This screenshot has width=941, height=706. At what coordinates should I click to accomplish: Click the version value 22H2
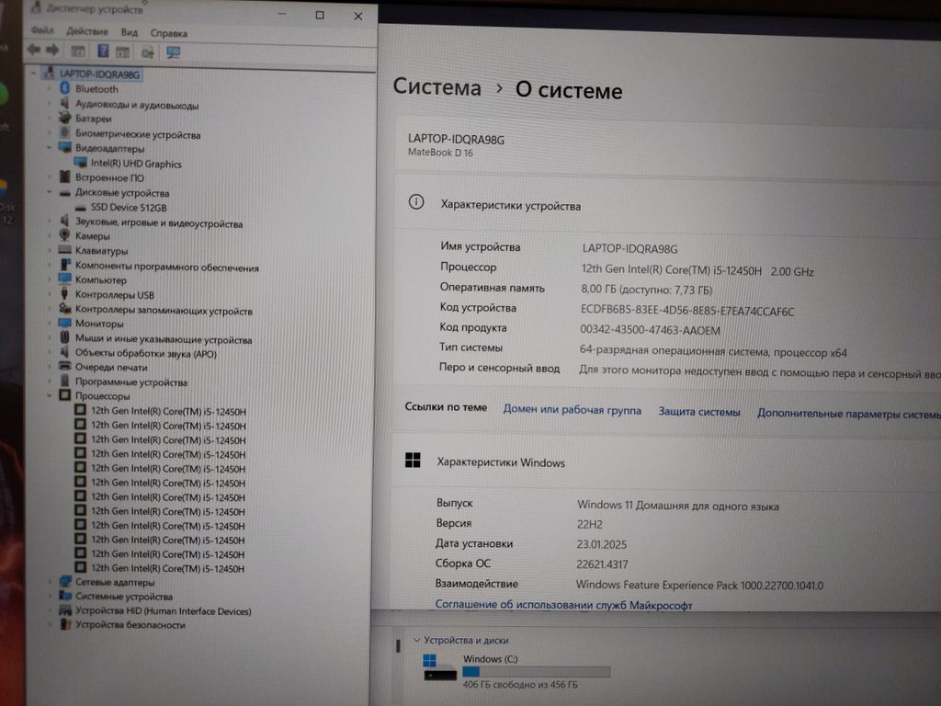pos(589,524)
